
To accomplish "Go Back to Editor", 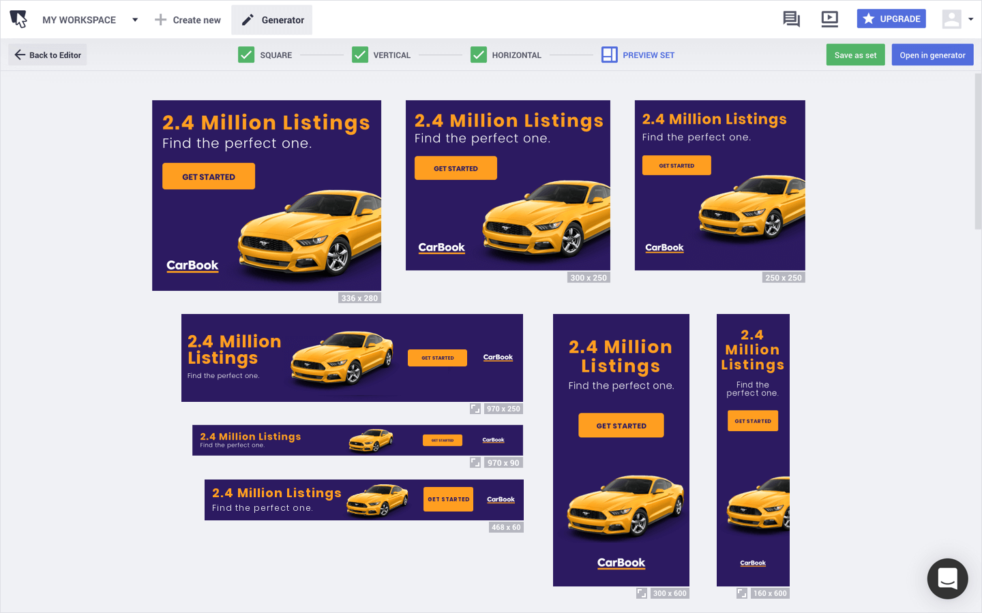I will pyautogui.click(x=48, y=54).
